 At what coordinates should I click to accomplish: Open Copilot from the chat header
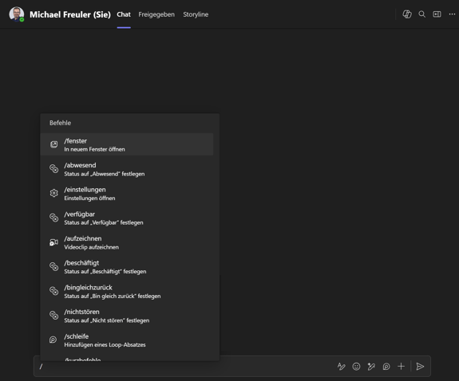(x=407, y=14)
